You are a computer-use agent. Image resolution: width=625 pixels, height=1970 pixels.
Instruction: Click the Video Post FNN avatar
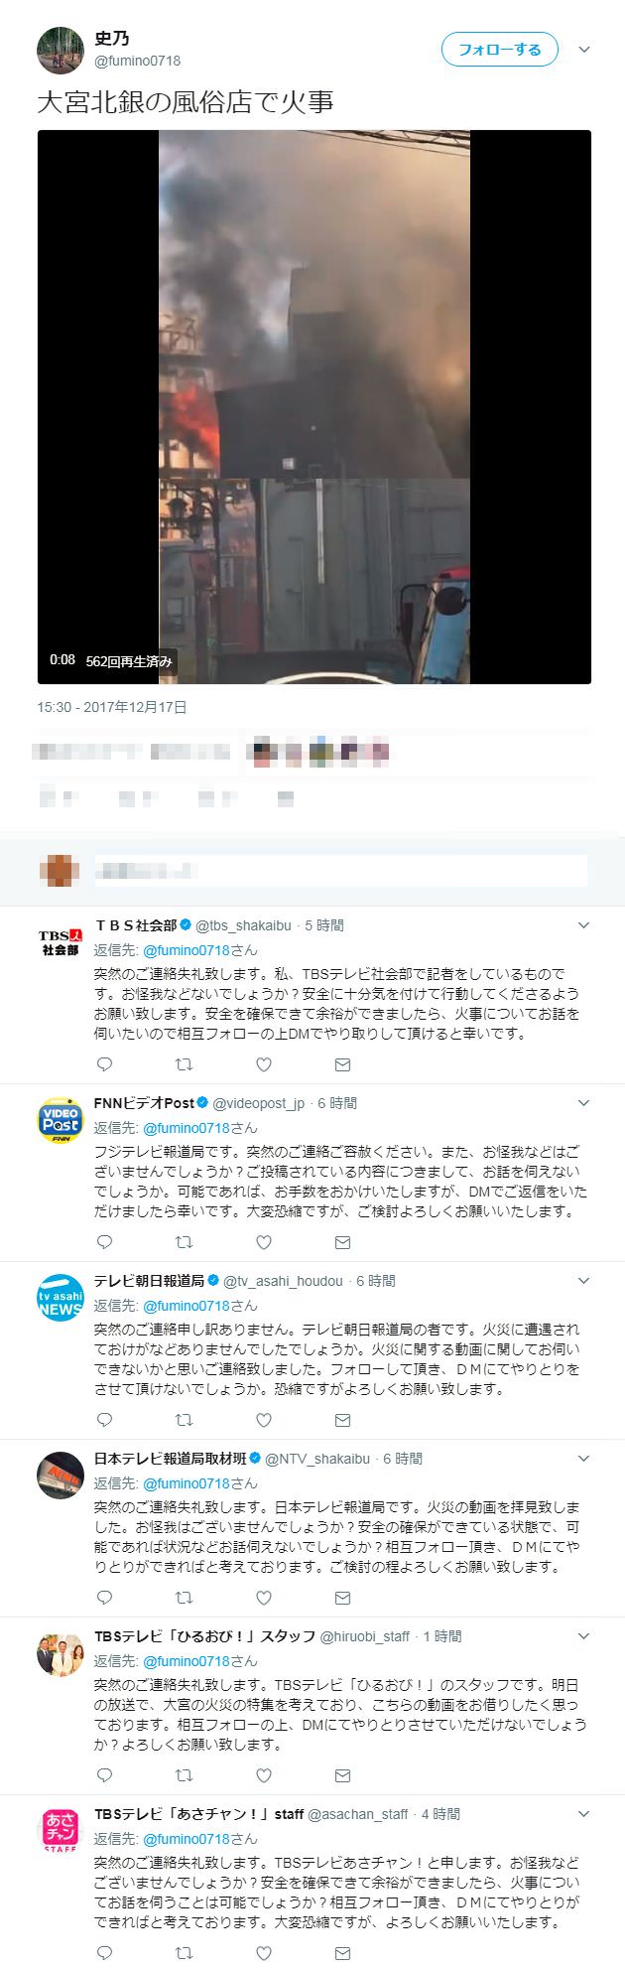tap(61, 1120)
